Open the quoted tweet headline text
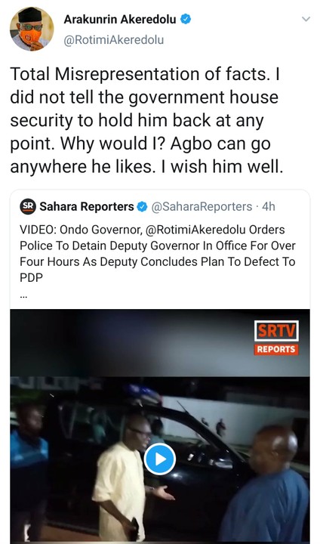Image resolution: width=320 pixels, height=544 pixels. click(x=158, y=254)
